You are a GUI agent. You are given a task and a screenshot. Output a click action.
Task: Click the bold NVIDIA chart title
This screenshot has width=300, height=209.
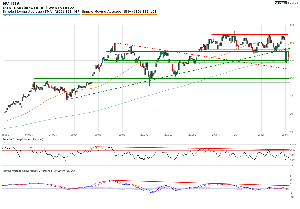point(11,4)
